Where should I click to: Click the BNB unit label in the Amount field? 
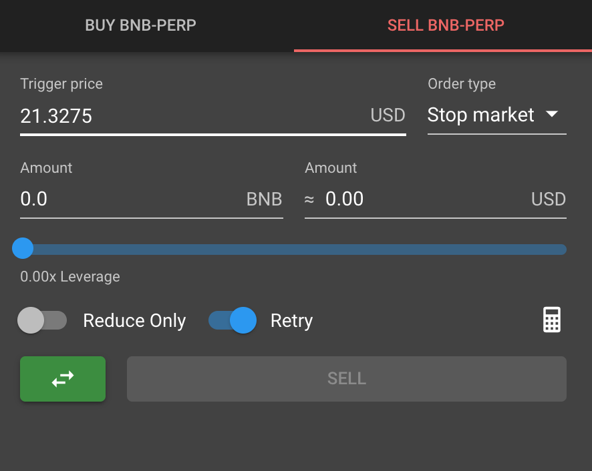click(264, 199)
